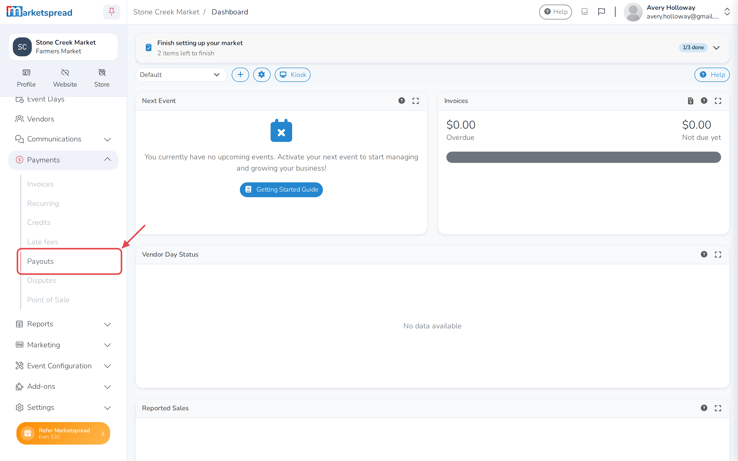Click the 1/3 done badge
738x461 pixels.
click(693, 48)
